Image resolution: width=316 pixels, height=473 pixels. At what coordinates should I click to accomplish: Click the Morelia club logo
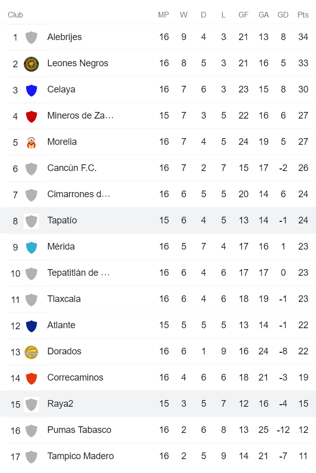[31, 142]
